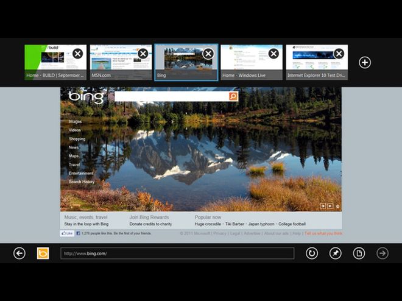The width and height of the screenshot is (402, 301).
Task: Open Bing Images link
Action: 75,121
